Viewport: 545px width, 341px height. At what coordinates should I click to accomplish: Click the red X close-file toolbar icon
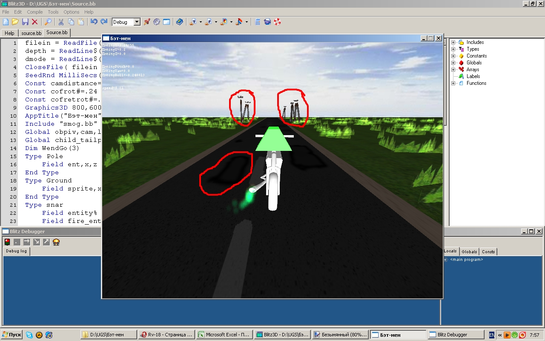35,22
